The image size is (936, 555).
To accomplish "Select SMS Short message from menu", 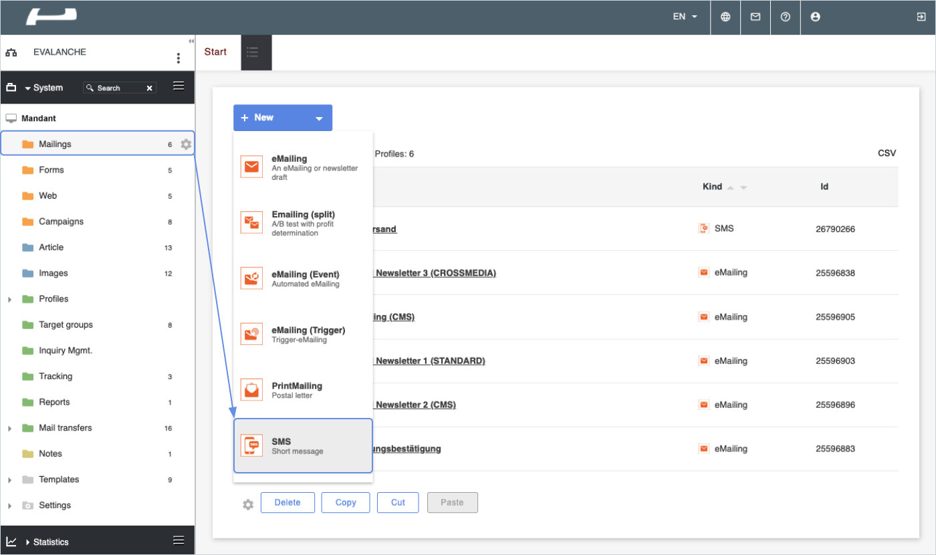I will pos(303,446).
